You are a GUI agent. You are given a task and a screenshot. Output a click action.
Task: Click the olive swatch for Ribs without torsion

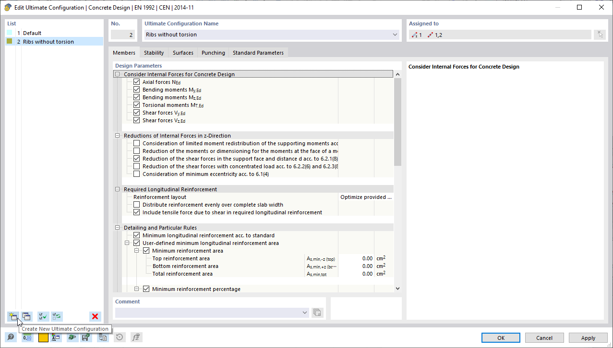(10, 42)
